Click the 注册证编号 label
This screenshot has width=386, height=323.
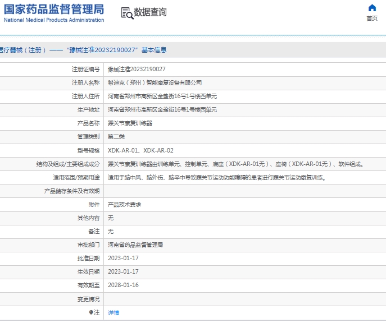(x=85, y=70)
